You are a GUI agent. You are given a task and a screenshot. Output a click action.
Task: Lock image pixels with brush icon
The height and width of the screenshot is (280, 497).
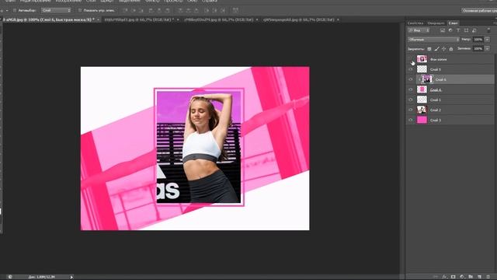tap(436, 49)
